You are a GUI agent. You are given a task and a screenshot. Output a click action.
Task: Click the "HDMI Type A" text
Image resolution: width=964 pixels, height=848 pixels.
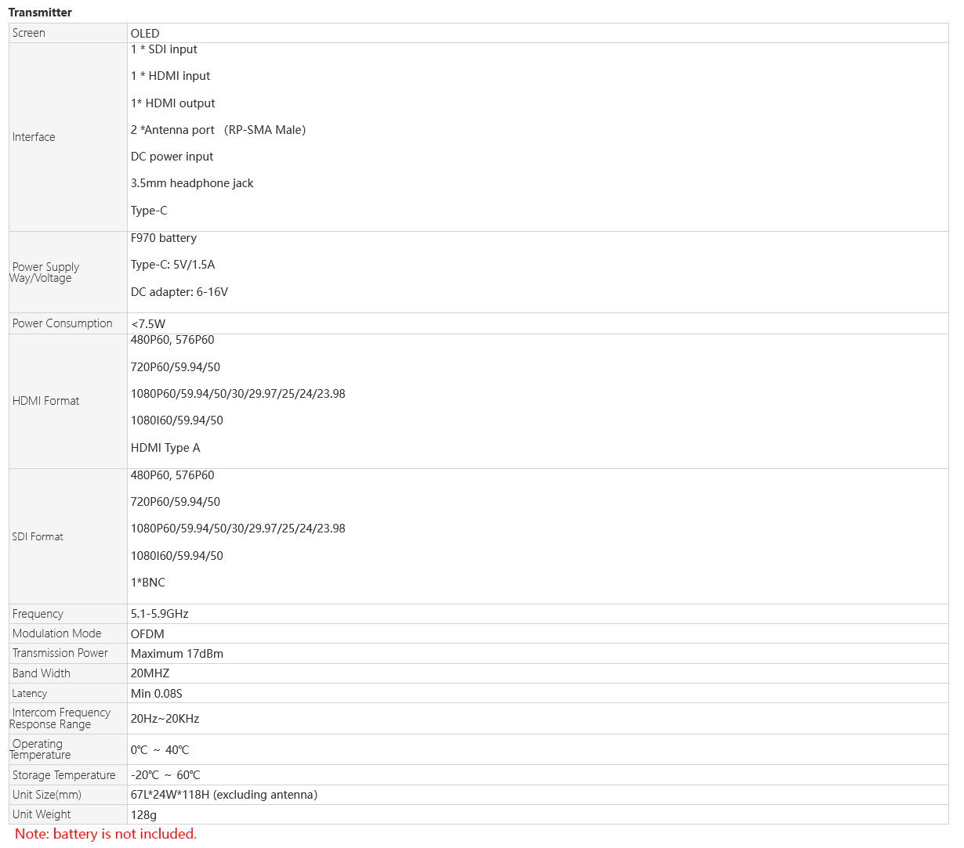[165, 448]
